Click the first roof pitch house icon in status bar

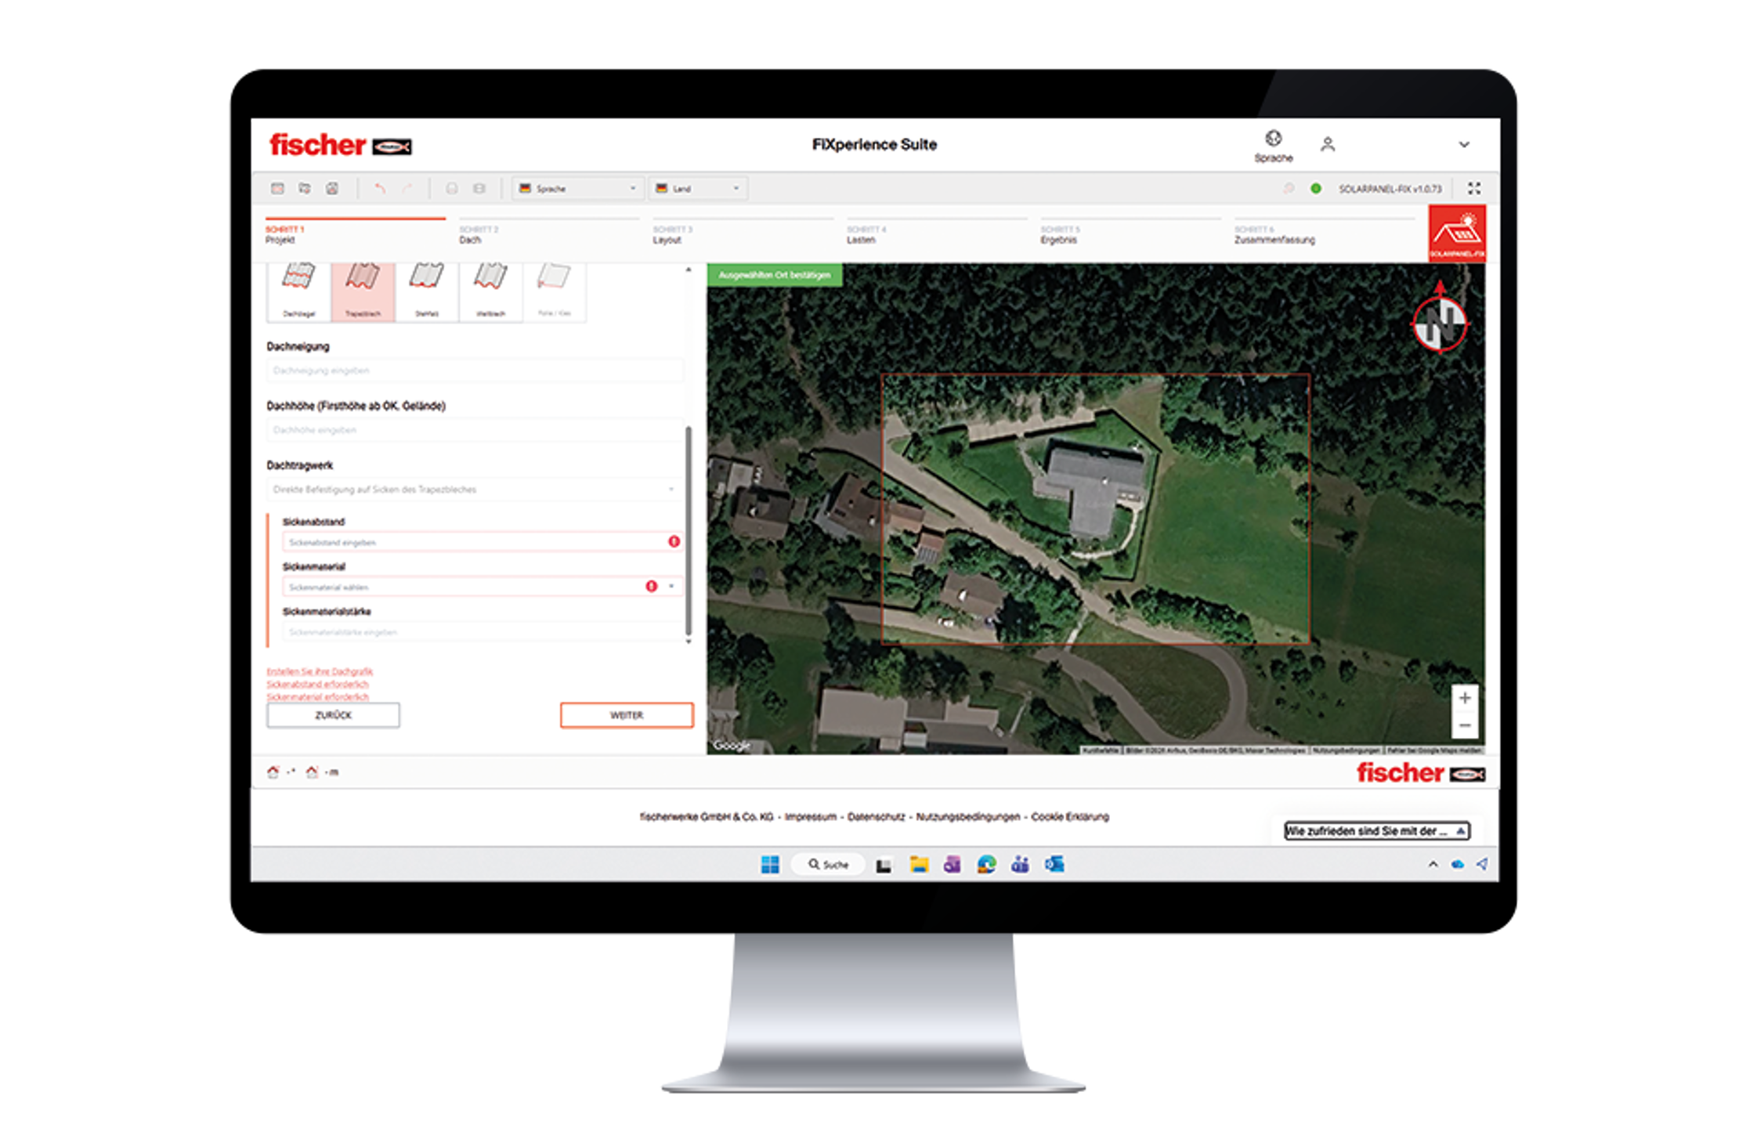273,772
